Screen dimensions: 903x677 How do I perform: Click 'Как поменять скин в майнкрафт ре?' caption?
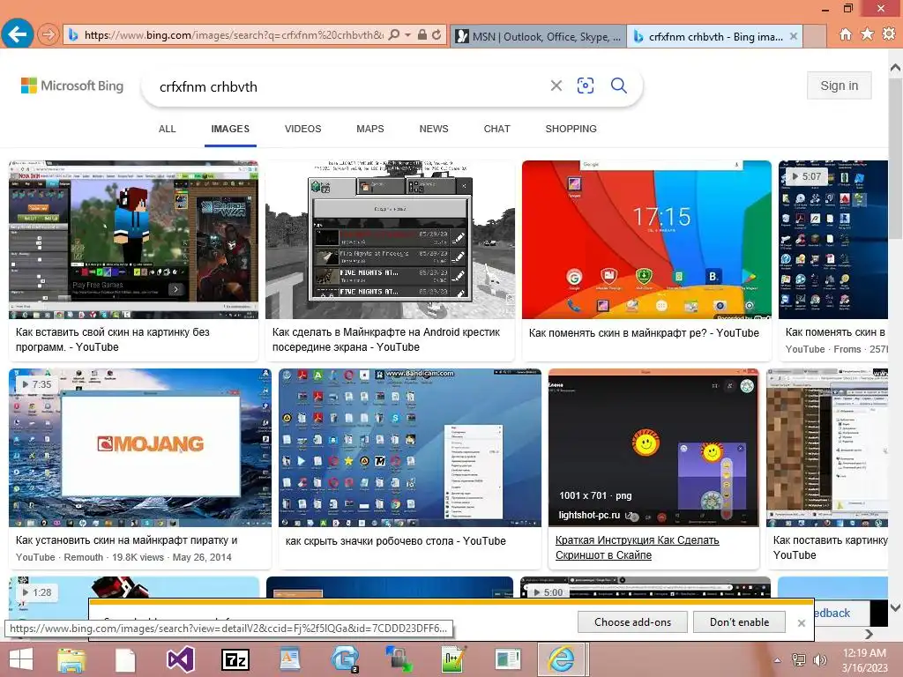644,332
